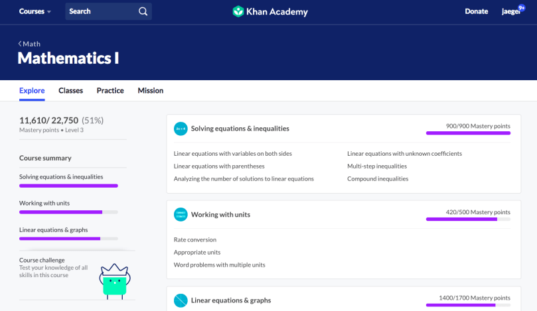Image resolution: width=537 pixels, height=311 pixels.
Task: Open the Khan Academy logo home link
Action: tap(270, 11)
